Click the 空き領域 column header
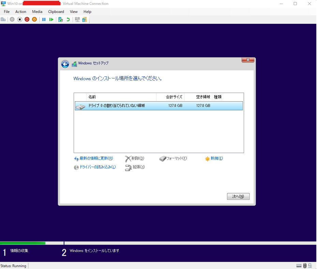This screenshot has height=269, width=317. (198, 97)
